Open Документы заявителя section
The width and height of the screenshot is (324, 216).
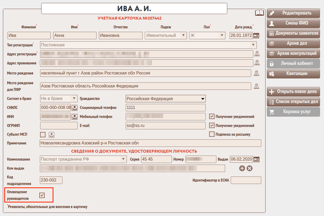pos(293,33)
